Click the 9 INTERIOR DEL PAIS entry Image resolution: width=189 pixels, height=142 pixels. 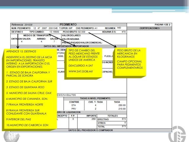pyautogui.click(x=19, y=119)
